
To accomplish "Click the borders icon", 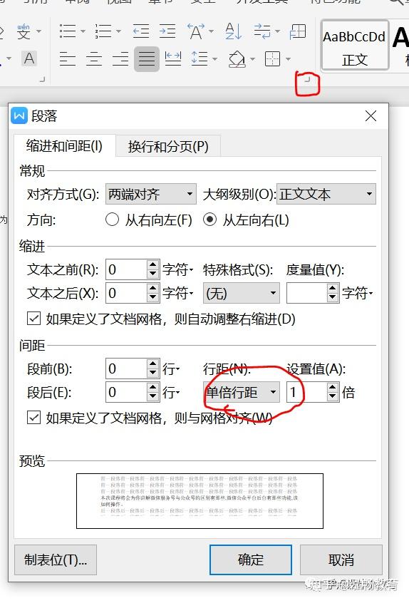I will [x=272, y=59].
